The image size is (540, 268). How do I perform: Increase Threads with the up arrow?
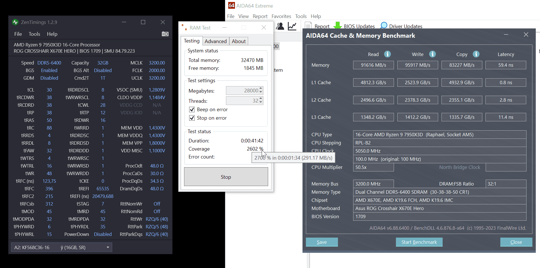(x=261, y=99)
